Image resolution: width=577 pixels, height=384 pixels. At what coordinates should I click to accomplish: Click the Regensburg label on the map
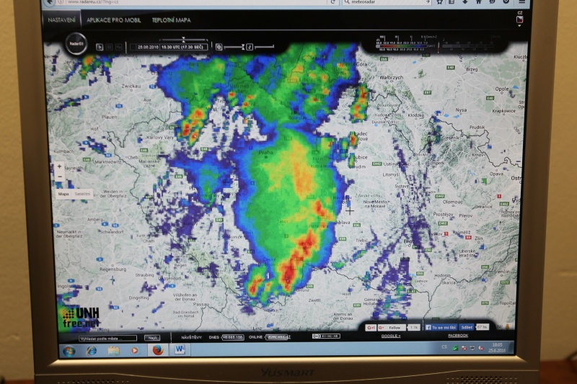113,269
